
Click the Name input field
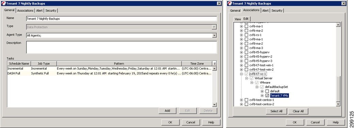pyautogui.click(x=122, y=19)
